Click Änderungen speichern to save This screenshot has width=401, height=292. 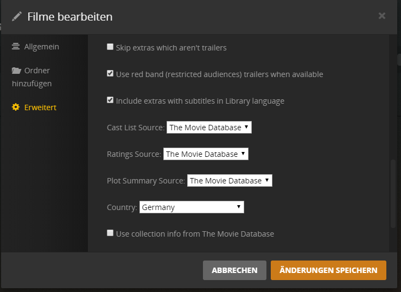coord(328,270)
